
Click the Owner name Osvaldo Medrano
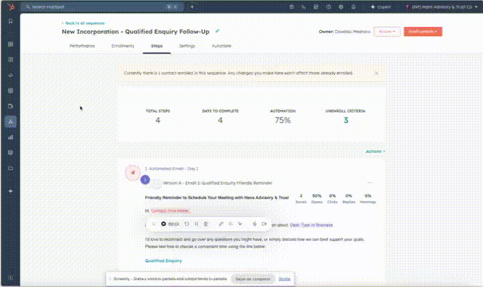click(353, 32)
